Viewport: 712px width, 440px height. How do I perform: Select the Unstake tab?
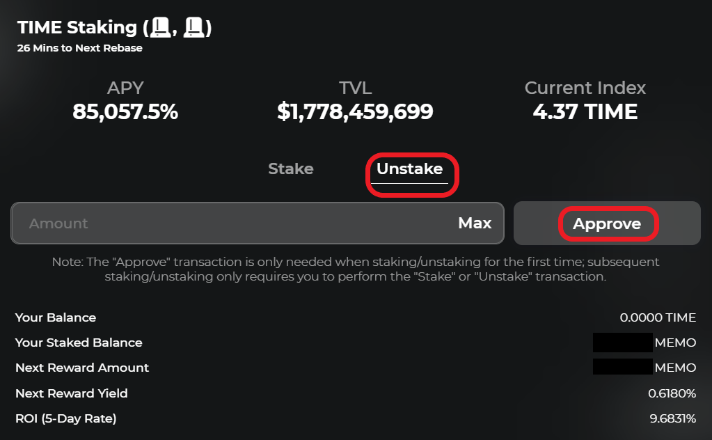409,168
